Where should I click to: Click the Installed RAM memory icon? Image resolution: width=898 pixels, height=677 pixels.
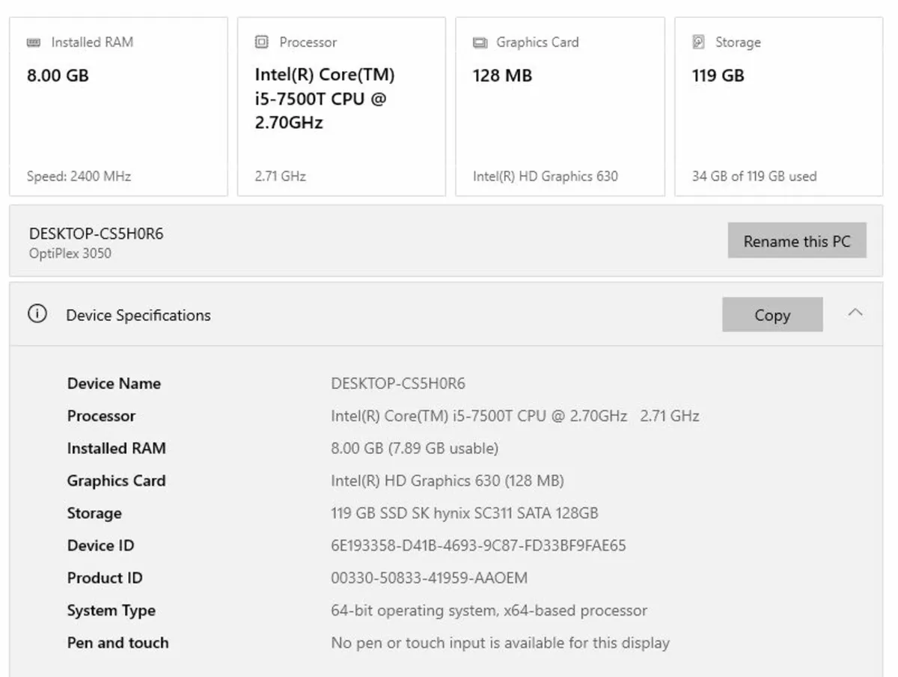point(34,43)
